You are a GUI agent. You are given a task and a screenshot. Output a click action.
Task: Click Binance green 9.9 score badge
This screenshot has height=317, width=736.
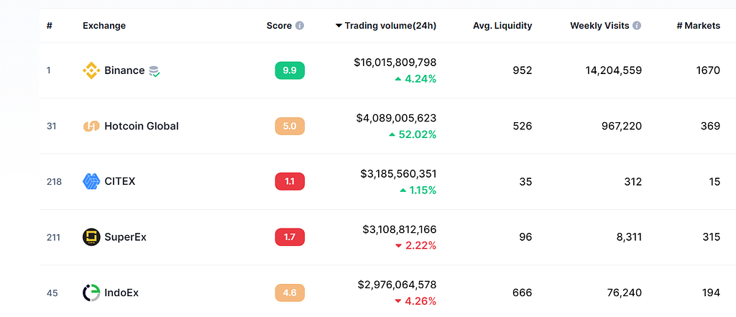coord(290,70)
